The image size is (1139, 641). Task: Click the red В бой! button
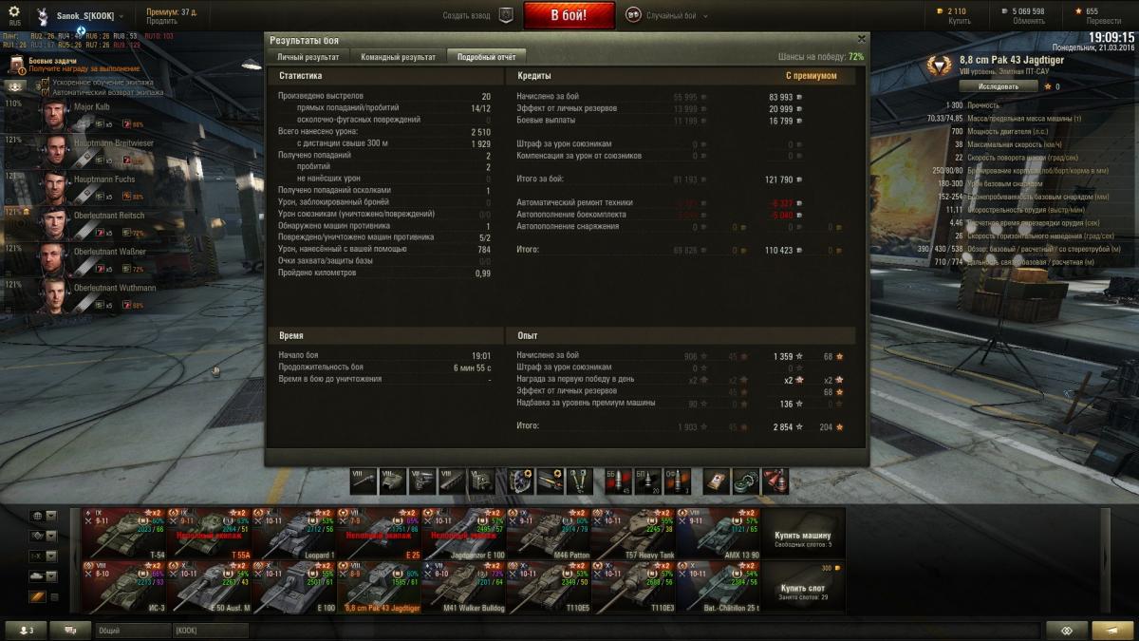point(569,15)
